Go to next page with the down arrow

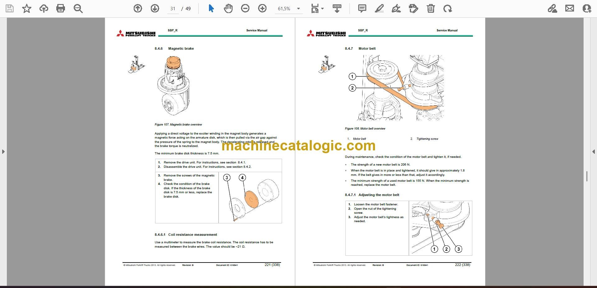tap(155, 8)
